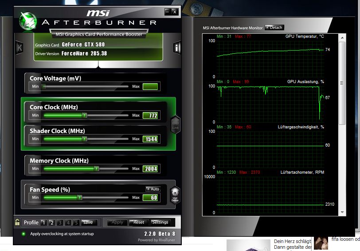The height and width of the screenshot is (251, 360).
Task: Select Profile slot 5
Action: click(76, 223)
